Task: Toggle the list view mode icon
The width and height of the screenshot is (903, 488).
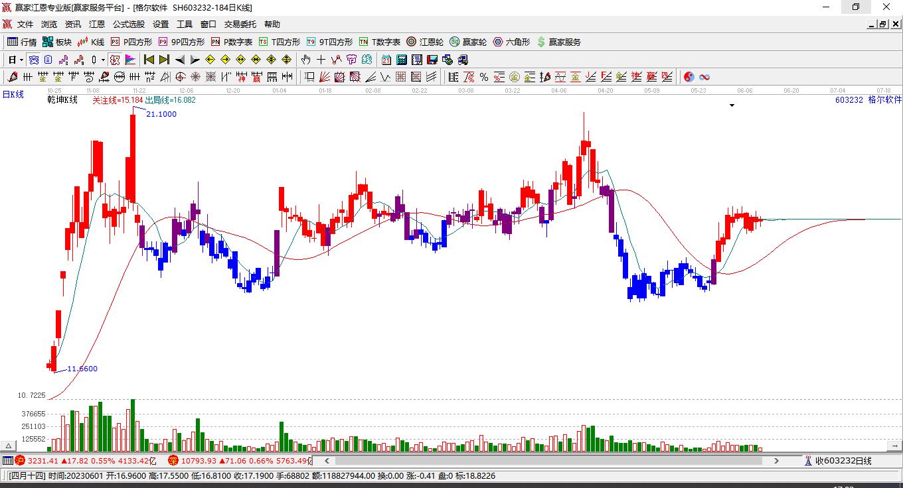Action: point(48,60)
